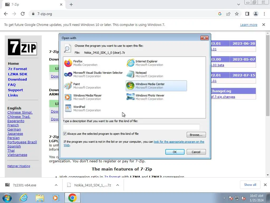Switch to the 7-Zip browser tab
Viewport: 270px width, 203px height.
click(x=34, y=4)
